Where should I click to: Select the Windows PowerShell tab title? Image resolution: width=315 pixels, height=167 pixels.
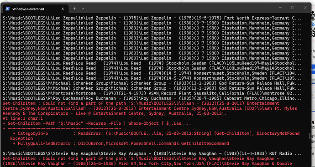pyautogui.click(x=28, y=9)
